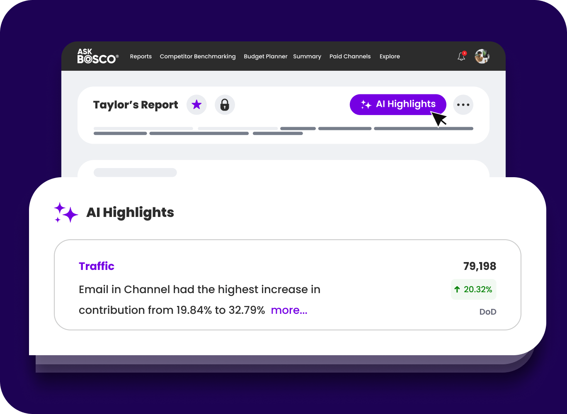Click the Taylor's Report title
The width and height of the screenshot is (567, 414).
(x=136, y=105)
